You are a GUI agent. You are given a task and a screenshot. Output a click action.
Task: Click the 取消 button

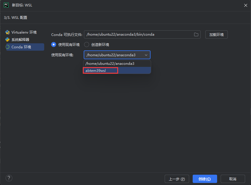tap(233, 179)
